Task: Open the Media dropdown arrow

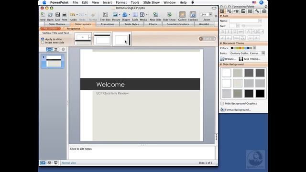Action: 147,15
